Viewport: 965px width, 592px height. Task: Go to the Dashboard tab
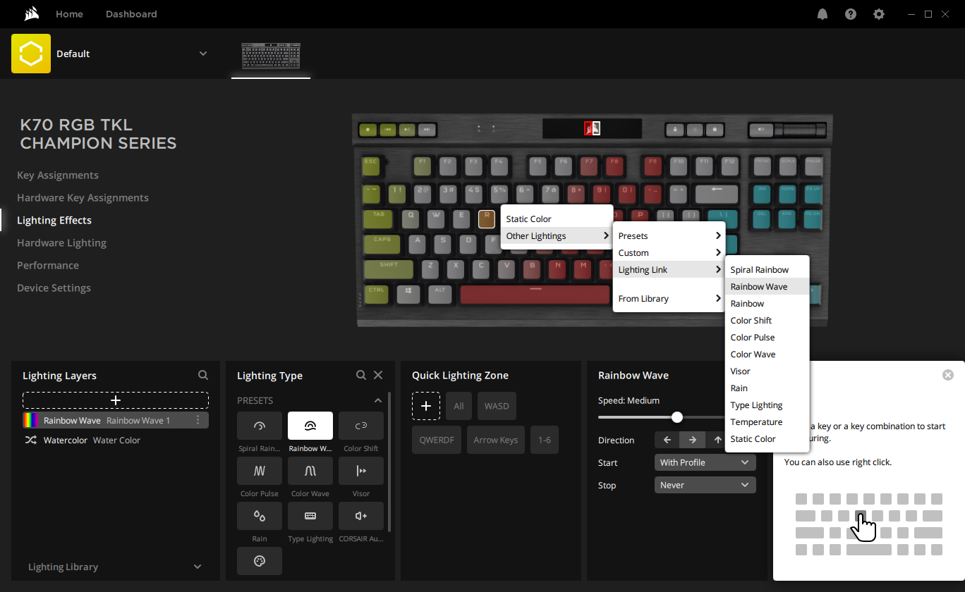pos(131,14)
